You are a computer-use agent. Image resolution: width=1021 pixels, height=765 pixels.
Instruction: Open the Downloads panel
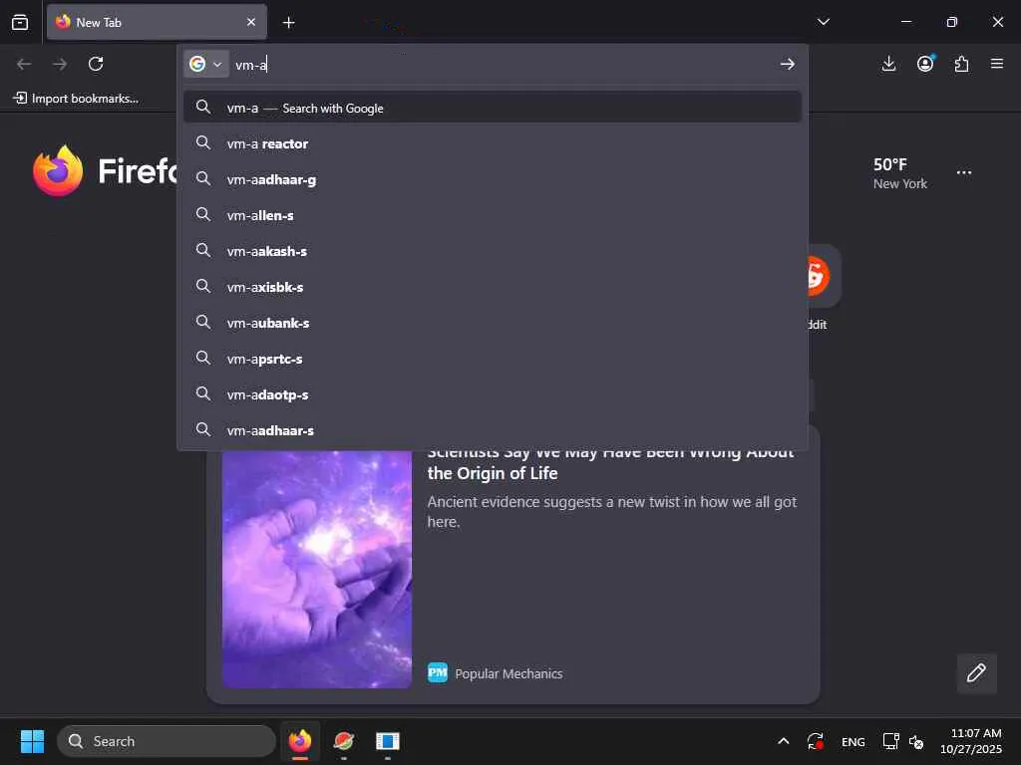(x=888, y=64)
